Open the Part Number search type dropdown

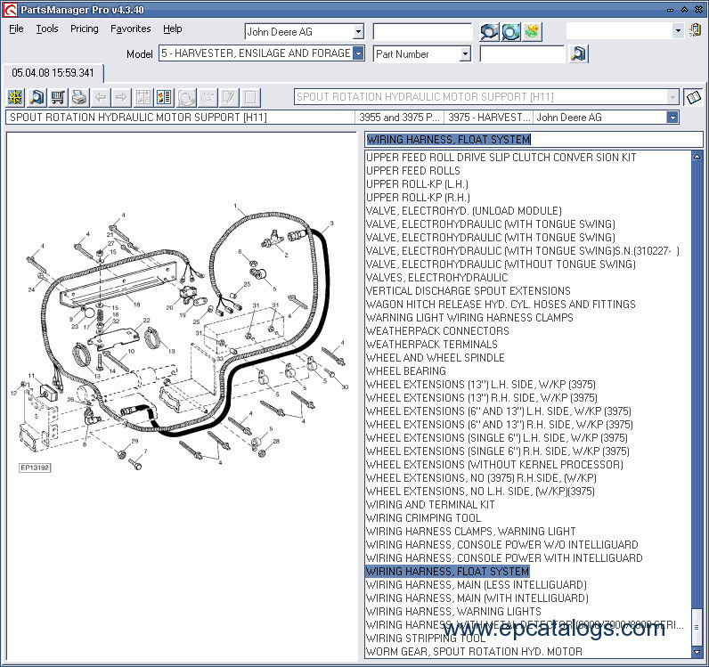tap(465, 54)
